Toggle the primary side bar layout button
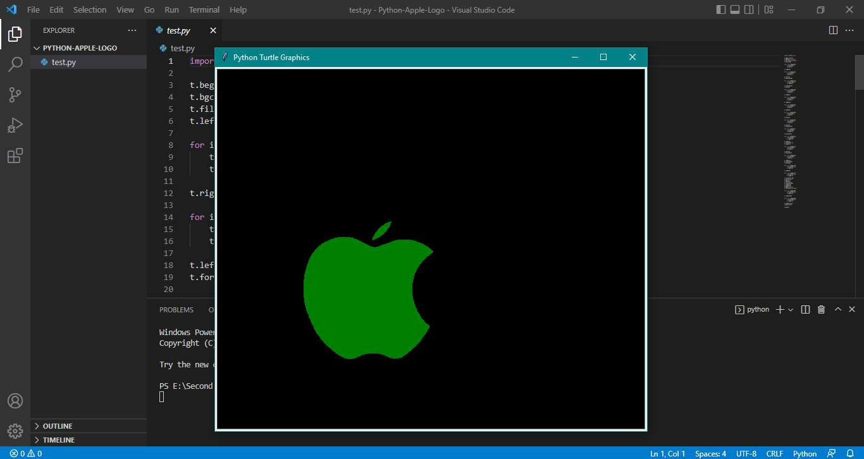 point(721,9)
